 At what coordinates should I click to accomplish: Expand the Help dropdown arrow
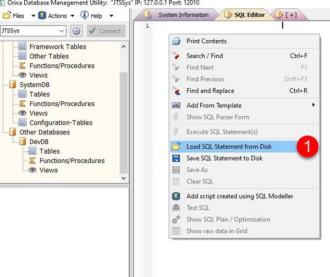click(111, 16)
